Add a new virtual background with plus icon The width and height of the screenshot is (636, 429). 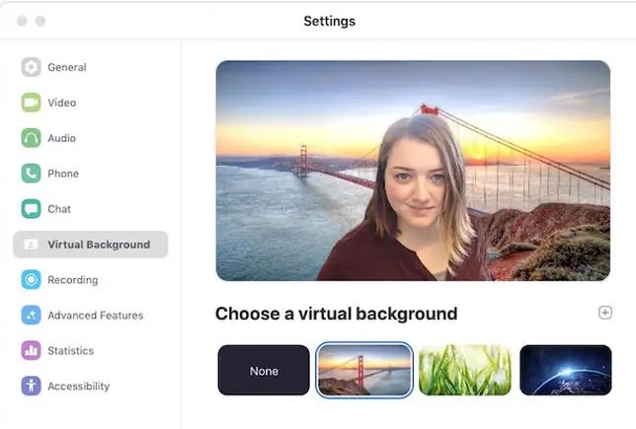[x=605, y=313]
